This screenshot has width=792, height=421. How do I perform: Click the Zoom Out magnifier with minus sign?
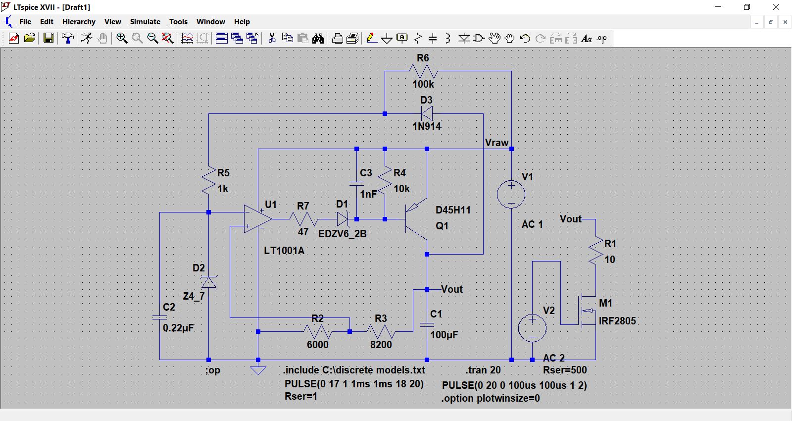point(152,38)
